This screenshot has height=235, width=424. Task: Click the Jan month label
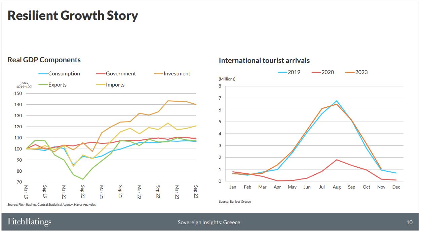(233, 187)
